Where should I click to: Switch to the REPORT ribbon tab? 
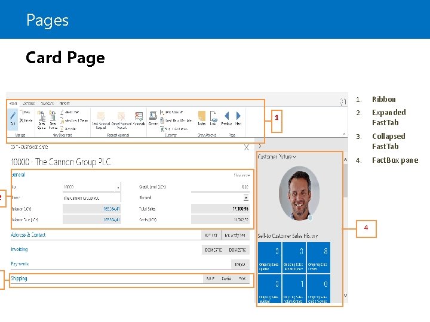tap(64, 104)
